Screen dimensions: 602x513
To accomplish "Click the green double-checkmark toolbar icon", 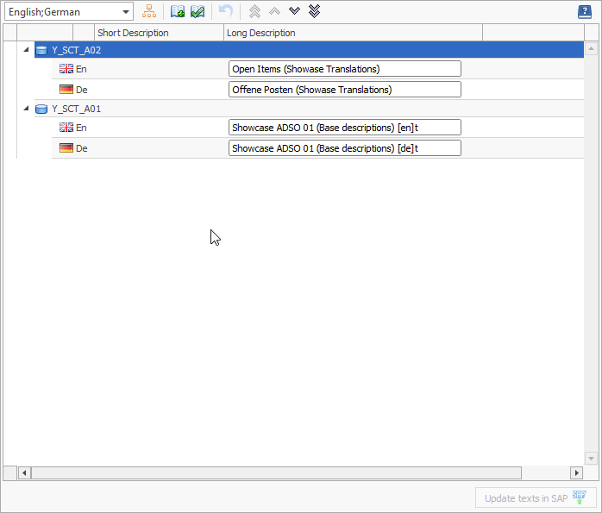I will (x=198, y=12).
